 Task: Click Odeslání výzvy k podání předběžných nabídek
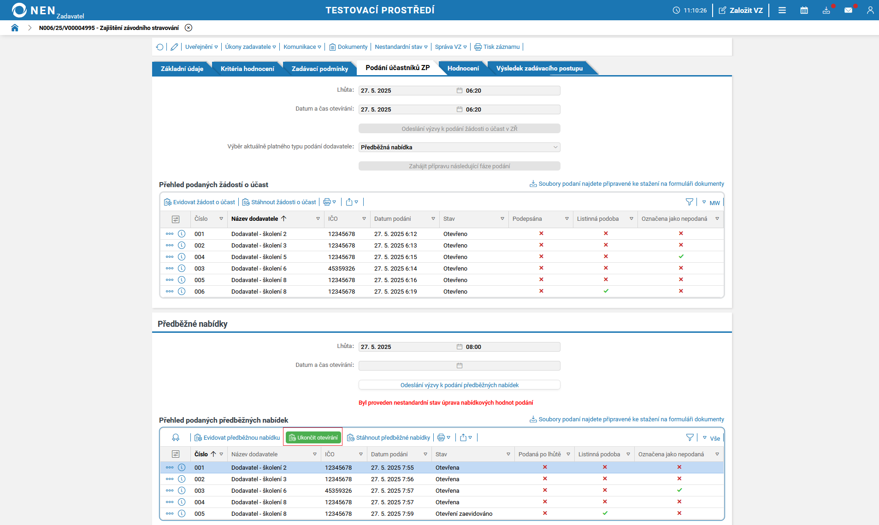[459, 385]
